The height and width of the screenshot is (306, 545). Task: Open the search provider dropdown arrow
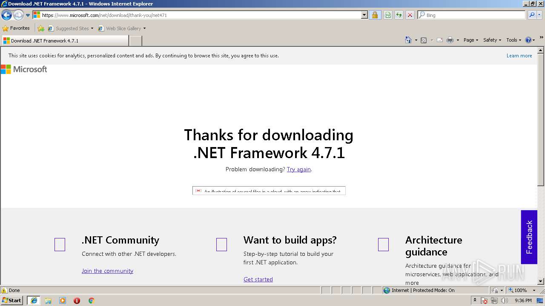[540, 15]
